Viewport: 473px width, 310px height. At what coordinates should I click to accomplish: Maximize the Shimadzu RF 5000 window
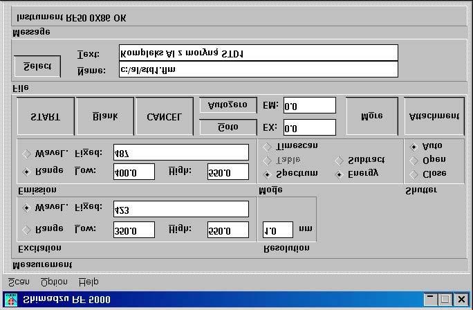click(x=445, y=300)
